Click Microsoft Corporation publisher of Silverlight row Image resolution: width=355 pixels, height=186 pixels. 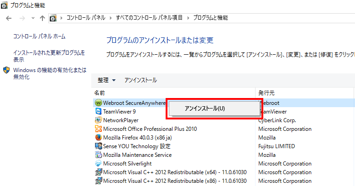pos(285,164)
